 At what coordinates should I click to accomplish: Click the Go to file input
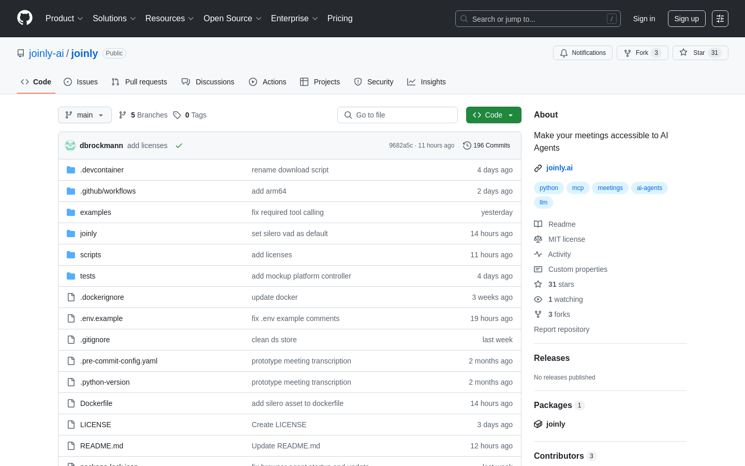[x=397, y=115]
